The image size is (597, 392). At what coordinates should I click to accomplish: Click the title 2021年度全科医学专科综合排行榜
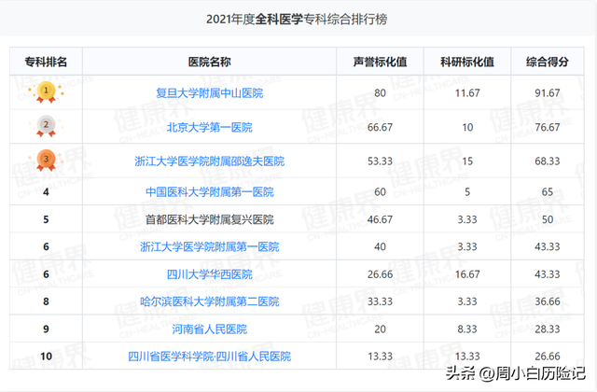[x=297, y=19]
